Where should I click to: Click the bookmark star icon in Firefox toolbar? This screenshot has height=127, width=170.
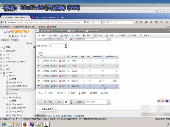(x=137, y=22)
